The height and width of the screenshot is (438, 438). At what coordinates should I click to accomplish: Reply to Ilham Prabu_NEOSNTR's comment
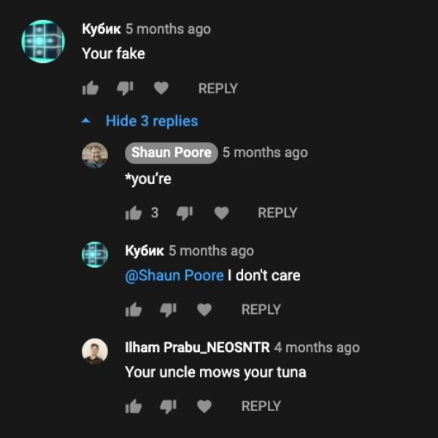click(x=261, y=406)
